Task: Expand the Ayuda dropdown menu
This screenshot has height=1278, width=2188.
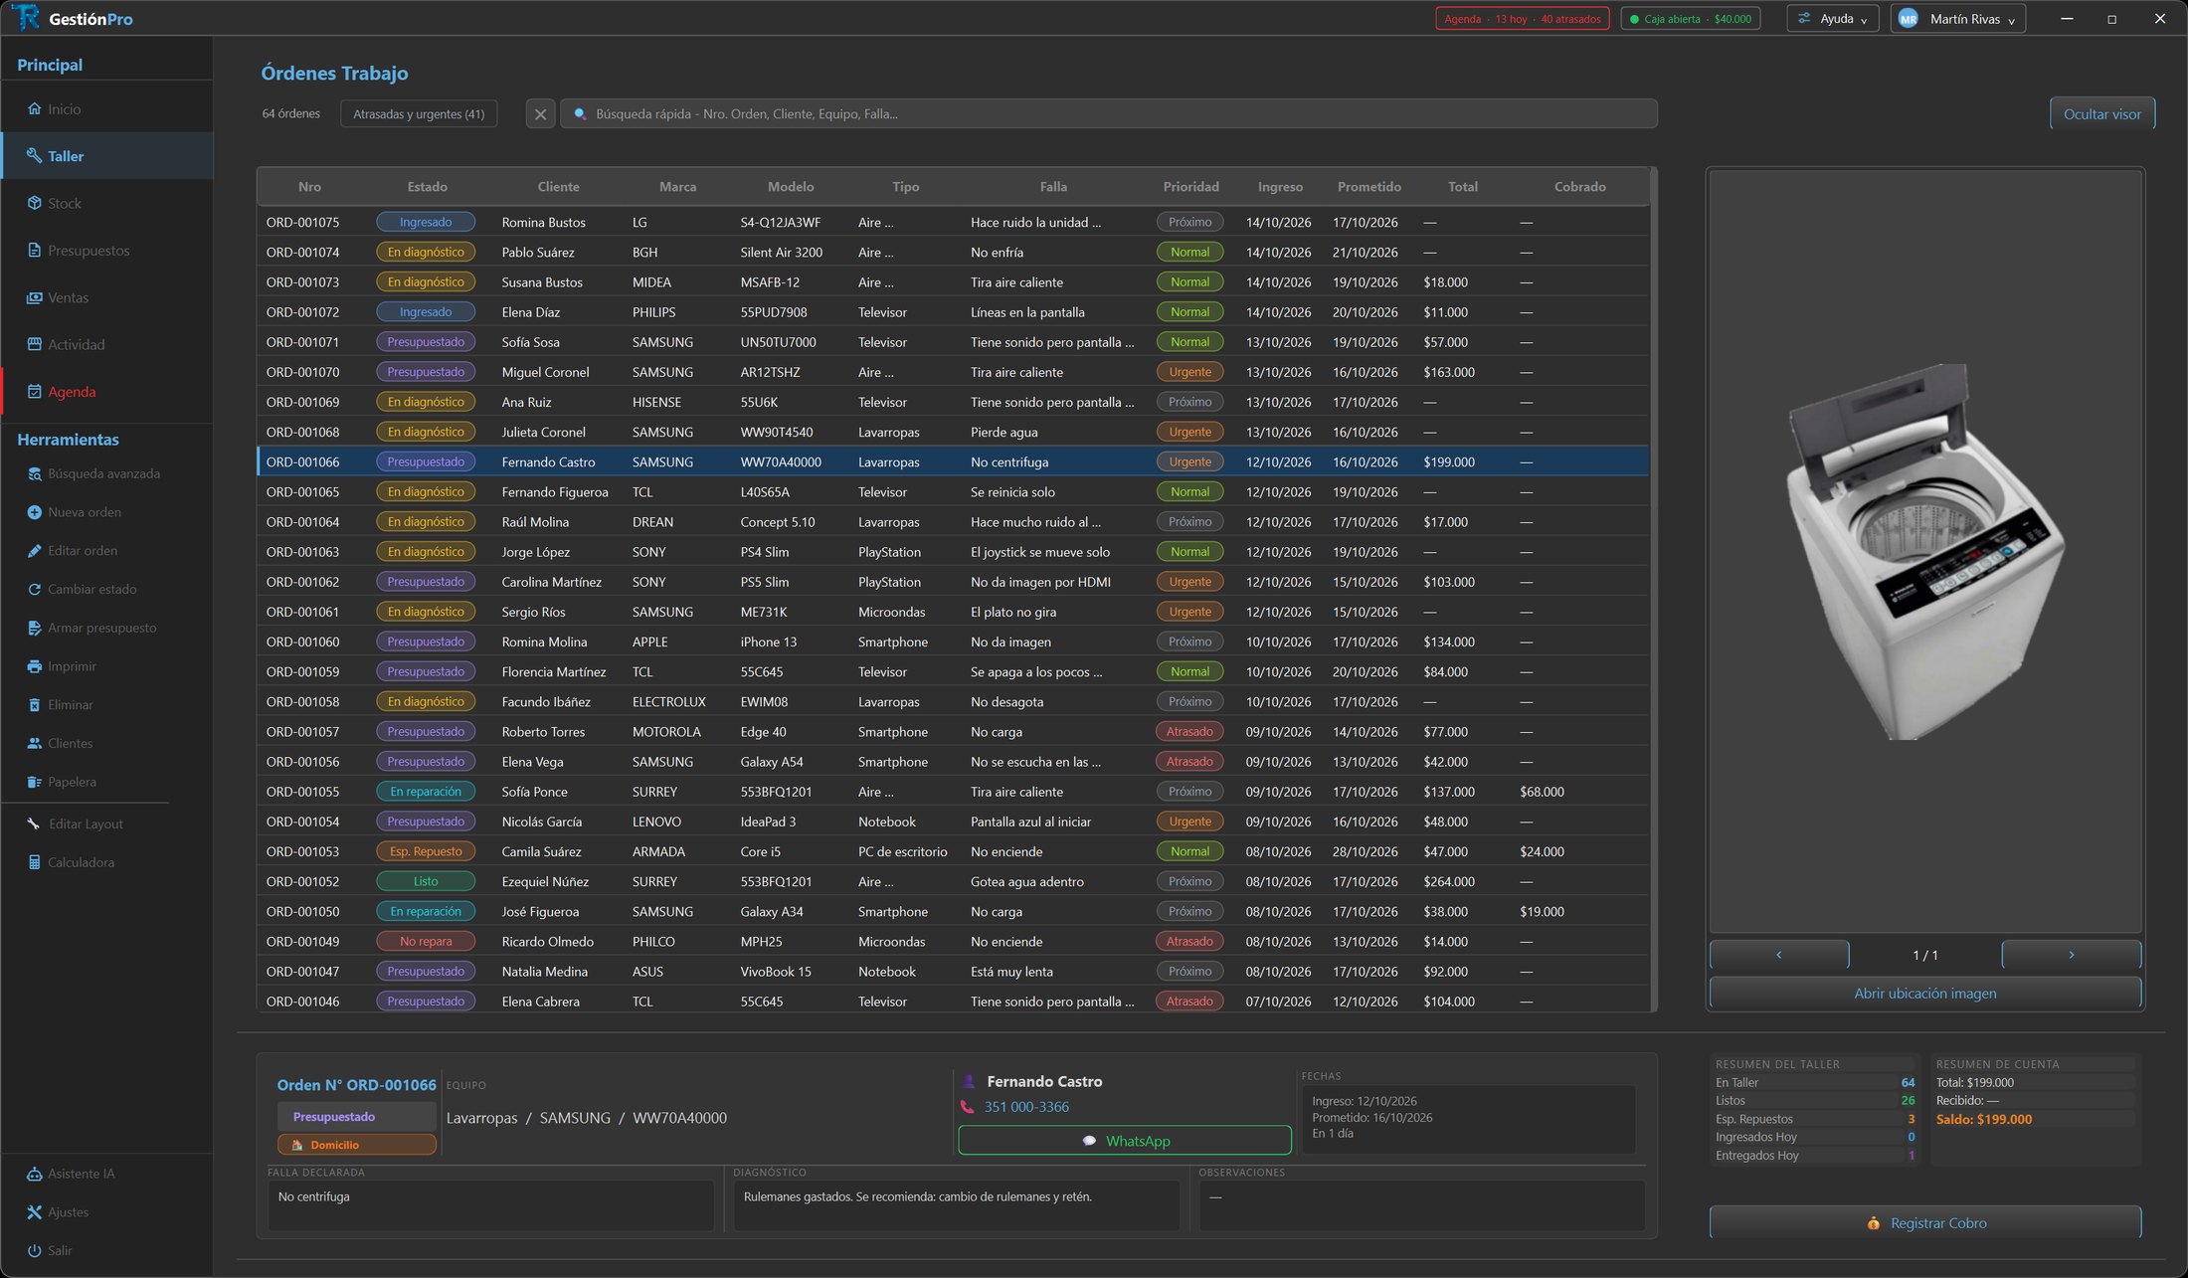Action: coord(1833,19)
